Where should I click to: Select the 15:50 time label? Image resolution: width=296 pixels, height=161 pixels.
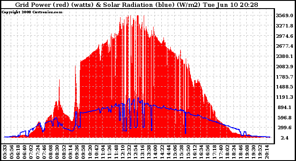pos(188,152)
